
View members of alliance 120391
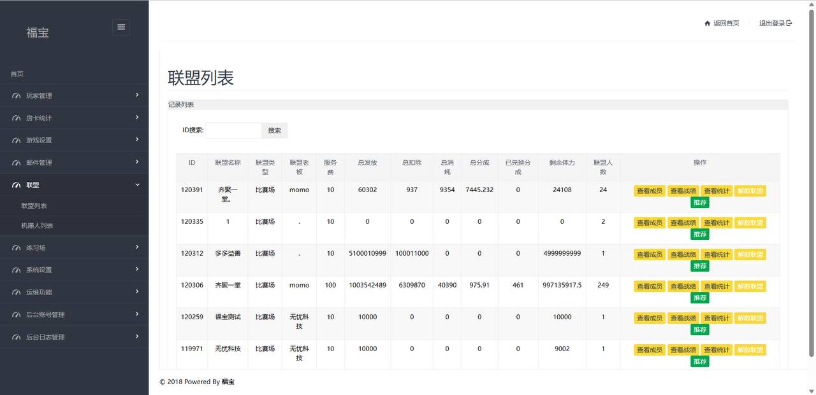click(x=649, y=191)
